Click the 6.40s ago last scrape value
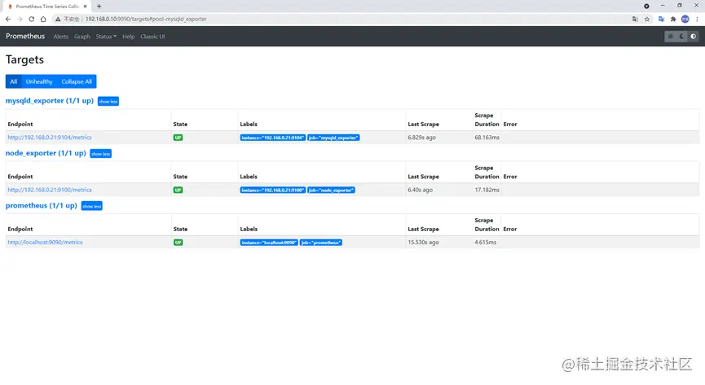Image resolution: width=705 pixels, height=385 pixels. click(420, 190)
